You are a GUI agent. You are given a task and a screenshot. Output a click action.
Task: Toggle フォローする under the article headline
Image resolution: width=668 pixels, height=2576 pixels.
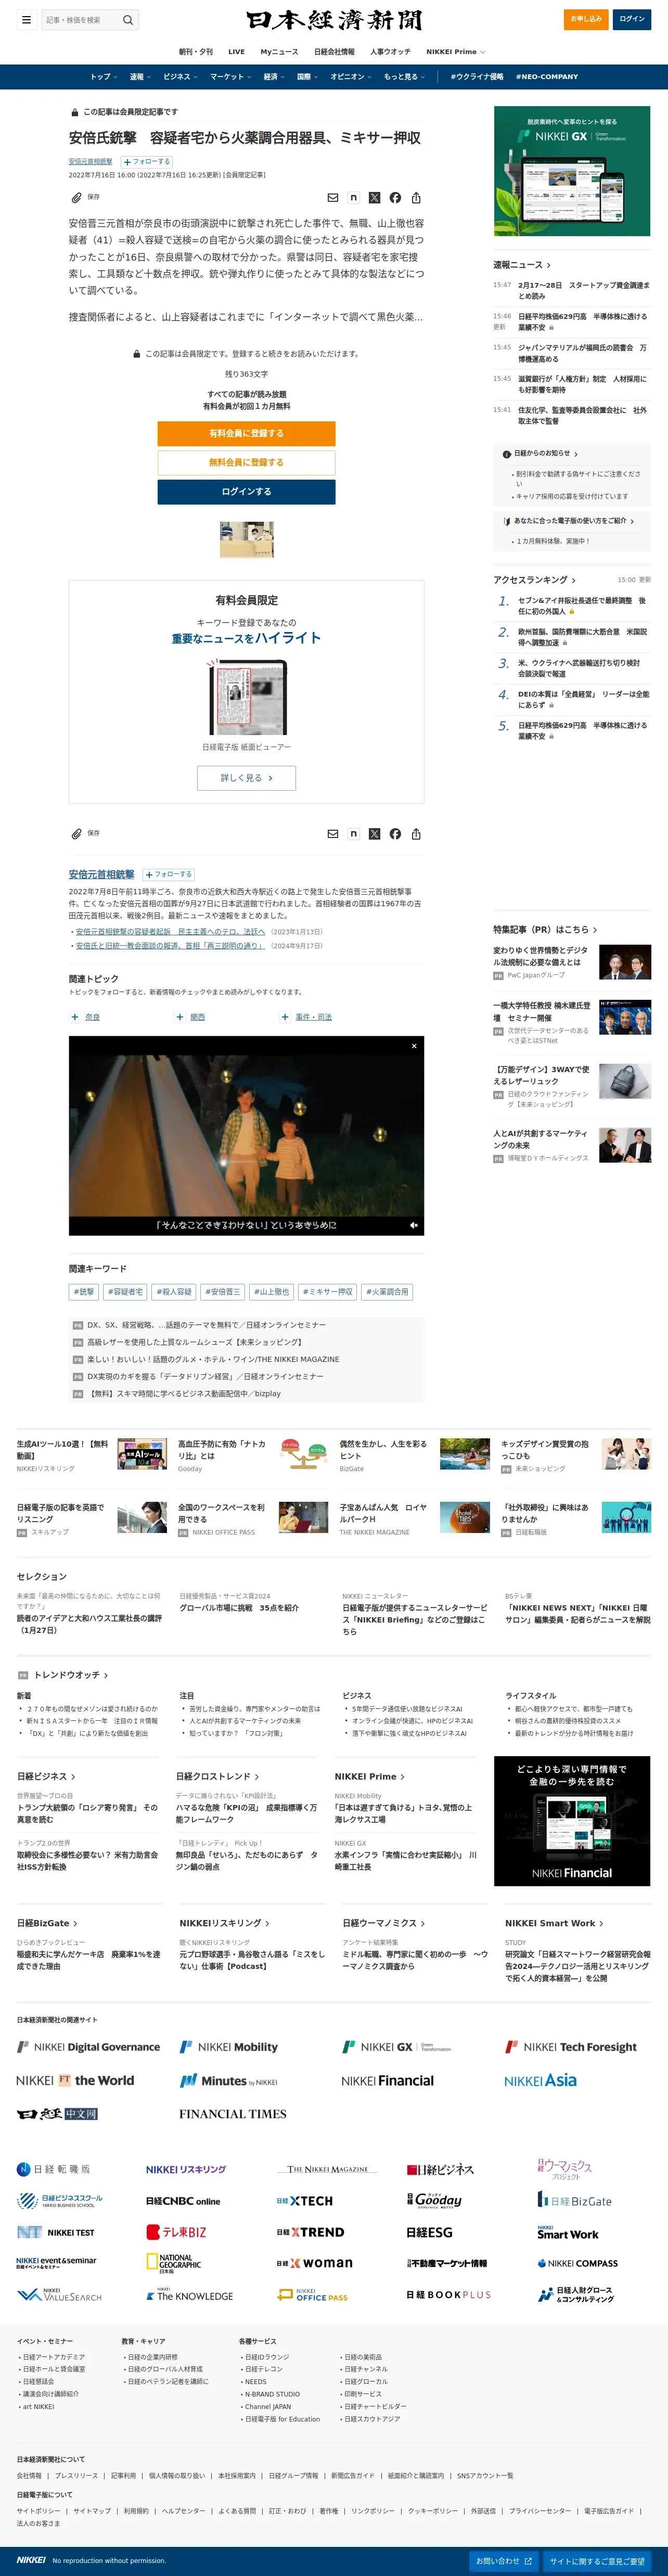(x=147, y=161)
